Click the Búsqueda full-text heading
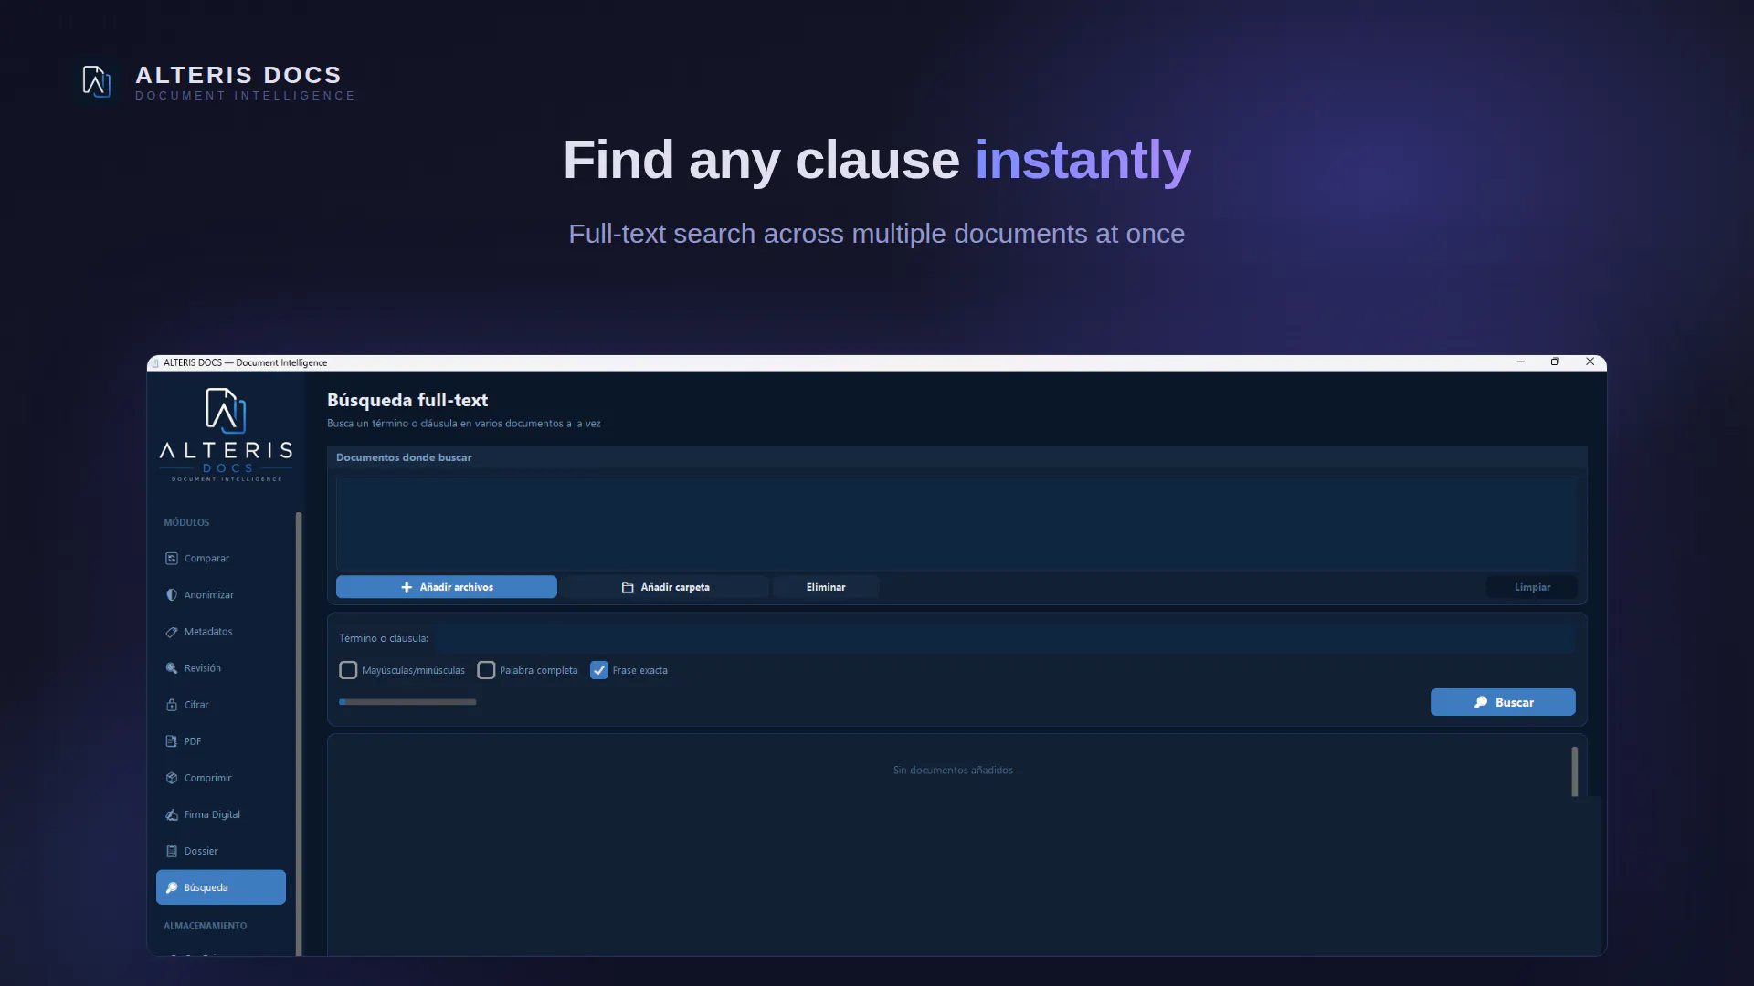This screenshot has width=1754, height=986. click(x=407, y=400)
